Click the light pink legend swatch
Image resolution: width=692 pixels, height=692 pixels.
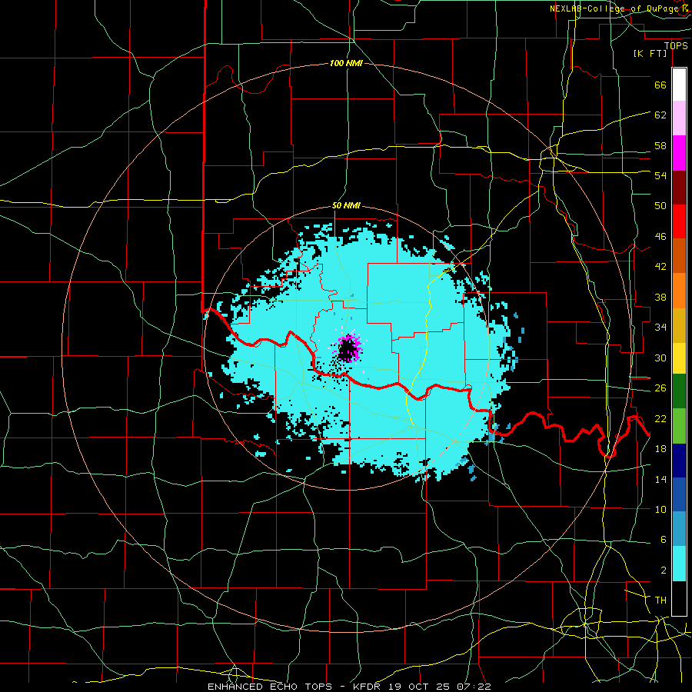(x=679, y=118)
